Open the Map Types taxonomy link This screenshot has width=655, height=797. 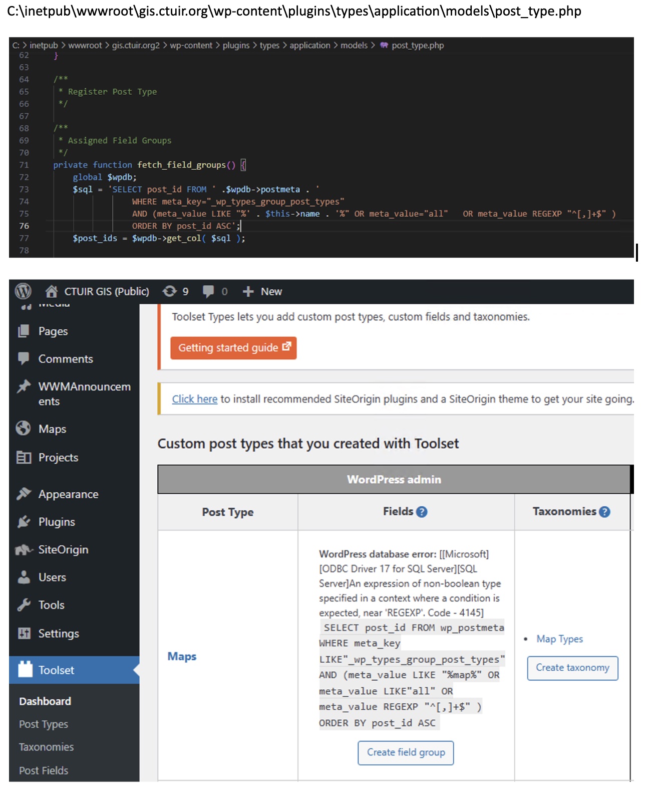click(x=559, y=639)
